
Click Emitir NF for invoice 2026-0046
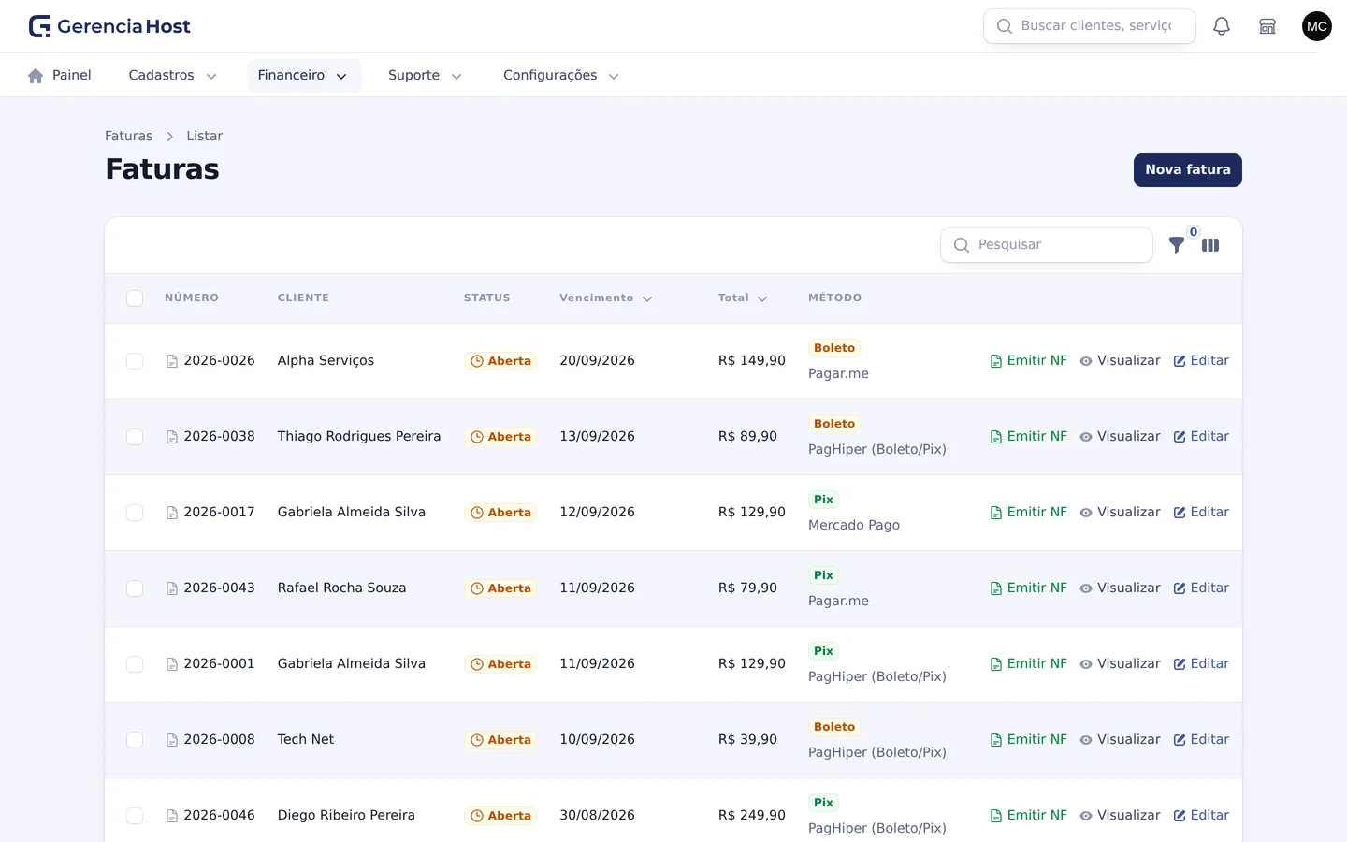[x=1028, y=816]
